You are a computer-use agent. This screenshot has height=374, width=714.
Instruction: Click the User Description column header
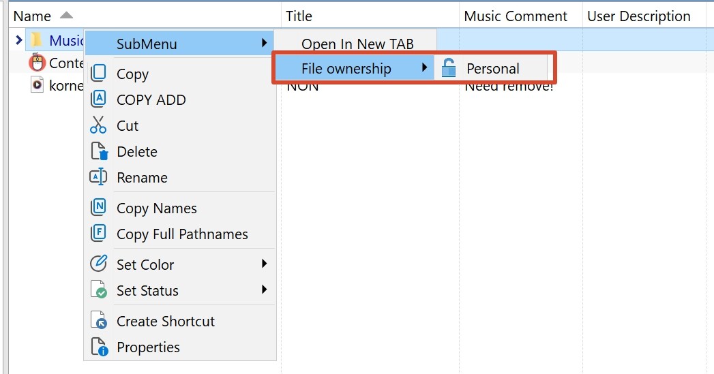pos(638,16)
